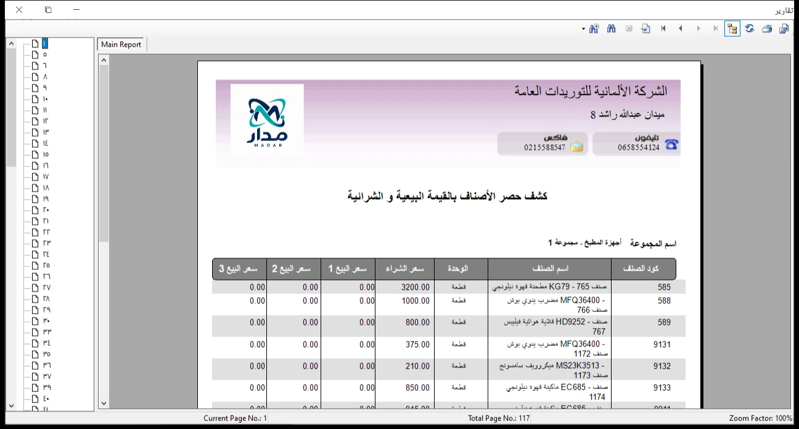Select tree item ١ (1) at the top

[x=44, y=44]
